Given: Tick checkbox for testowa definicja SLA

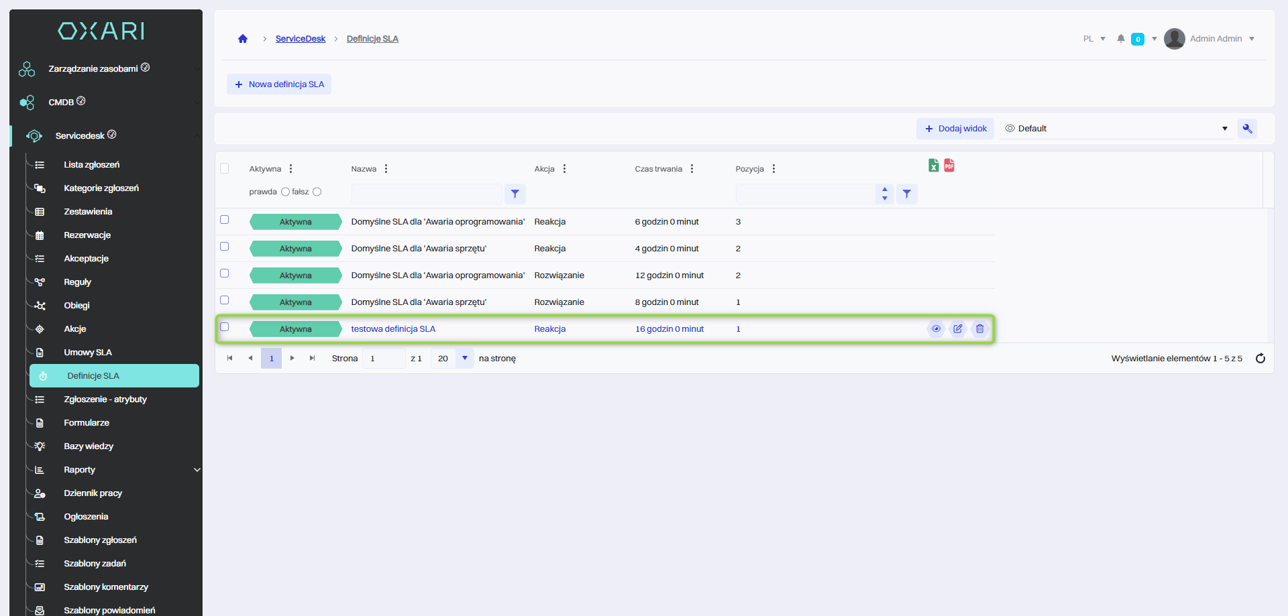Looking at the screenshot, I should (x=225, y=327).
